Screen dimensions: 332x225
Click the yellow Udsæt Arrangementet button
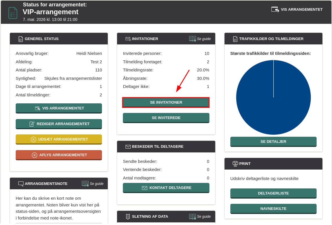[x=59, y=139]
